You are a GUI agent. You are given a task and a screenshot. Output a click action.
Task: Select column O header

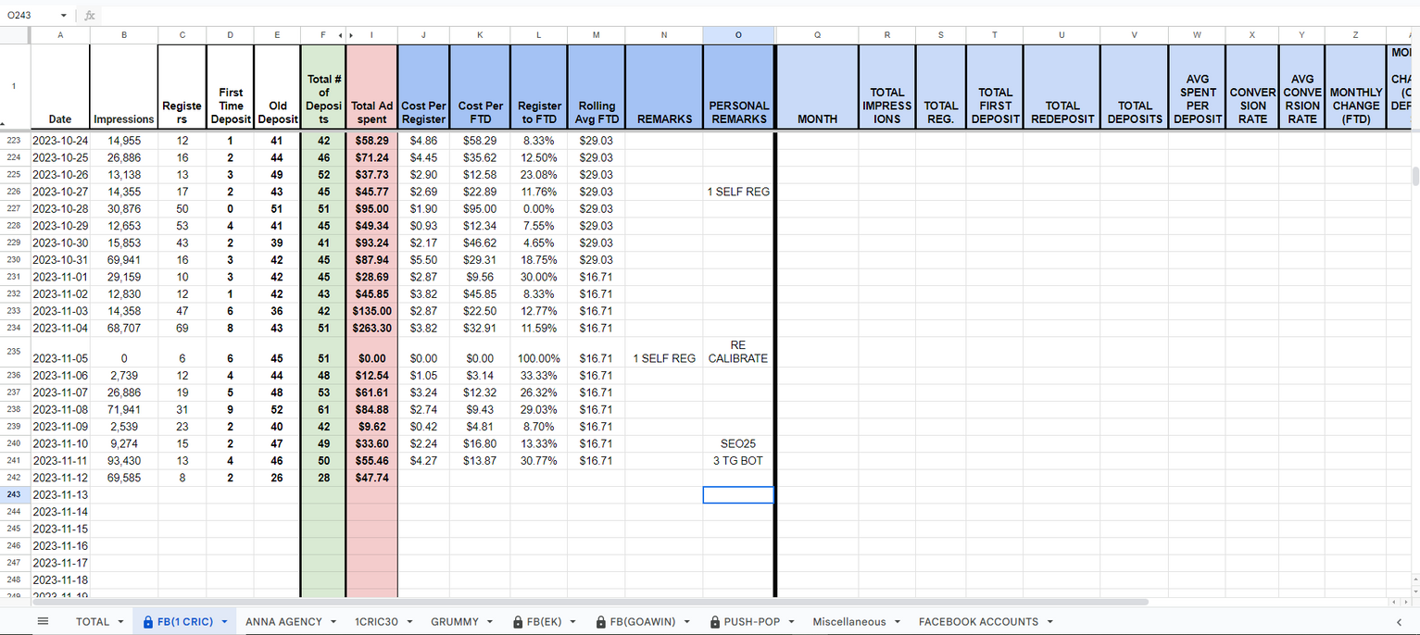click(x=738, y=35)
